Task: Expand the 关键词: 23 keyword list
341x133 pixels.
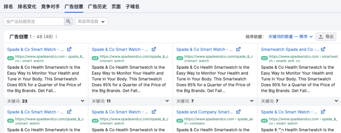Action: [x=83, y=101]
